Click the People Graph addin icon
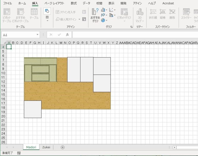 [x=84, y=19]
